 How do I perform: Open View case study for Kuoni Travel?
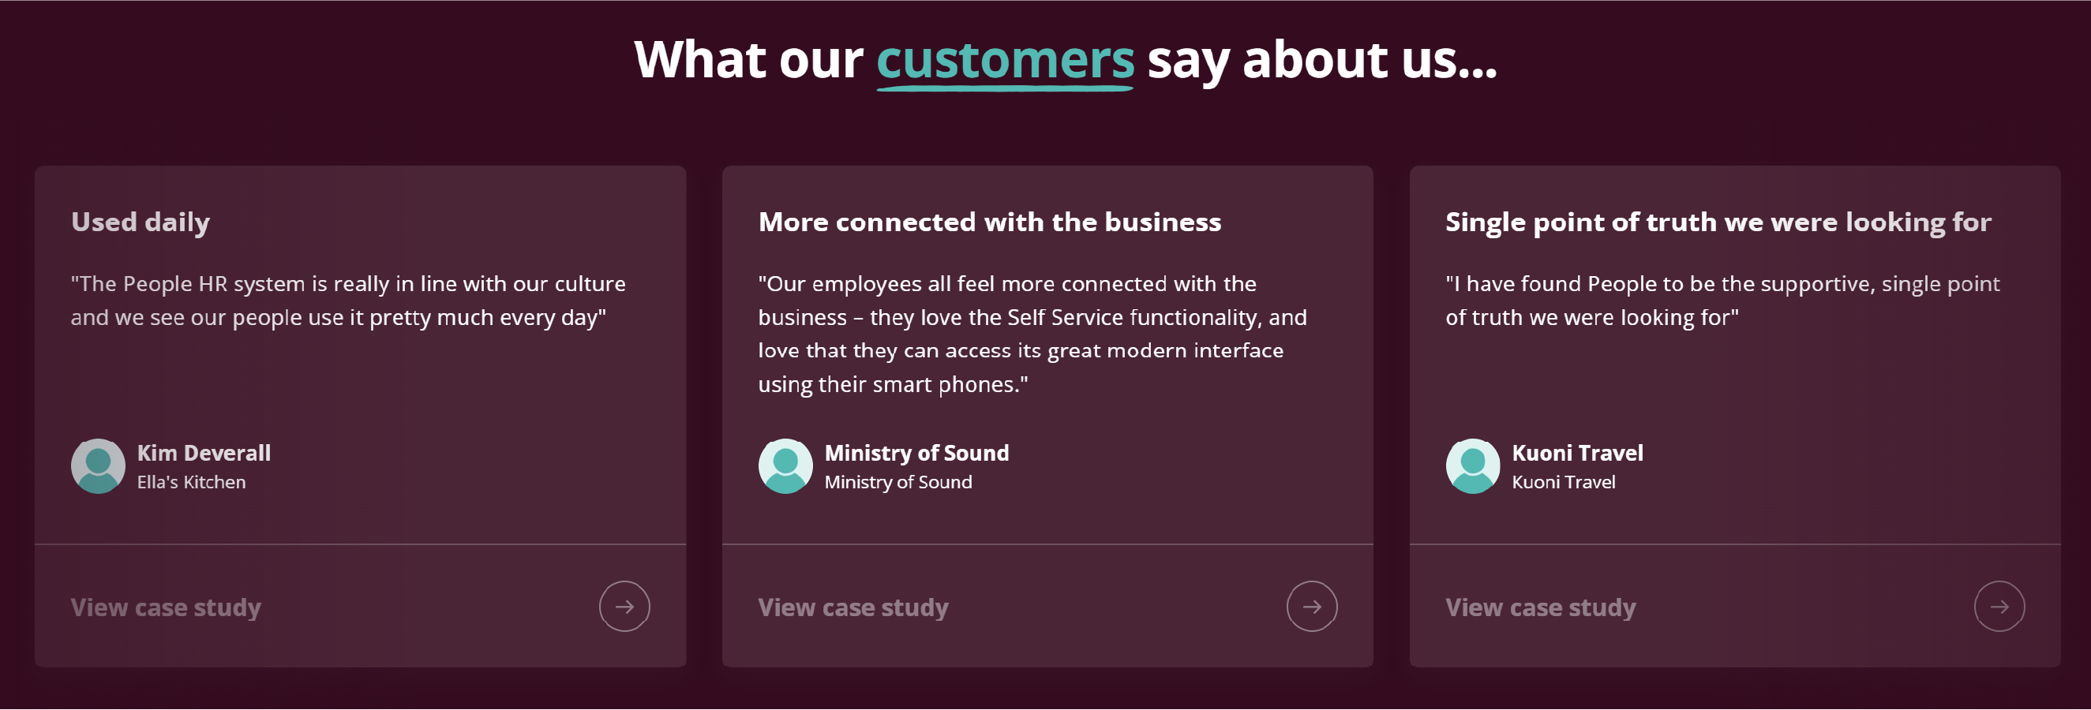(1541, 607)
